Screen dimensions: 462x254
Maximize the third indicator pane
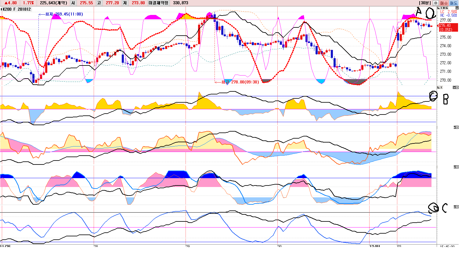(x=455, y=127)
